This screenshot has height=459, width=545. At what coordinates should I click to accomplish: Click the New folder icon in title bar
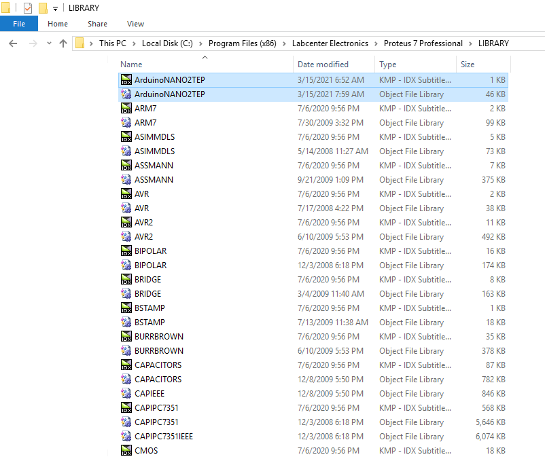click(x=43, y=7)
